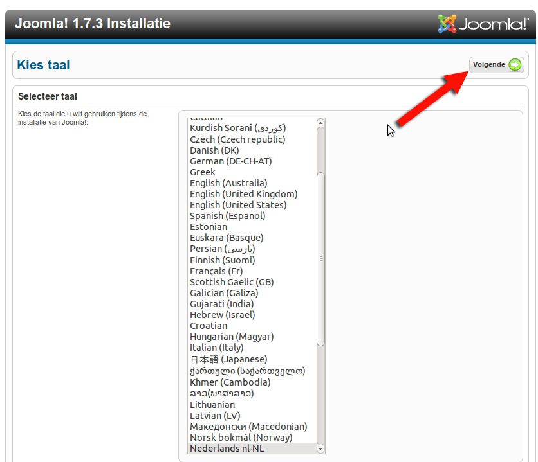Screen dimensions: 538x462
Task: Click the Volgende next button
Action: click(x=496, y=65)
